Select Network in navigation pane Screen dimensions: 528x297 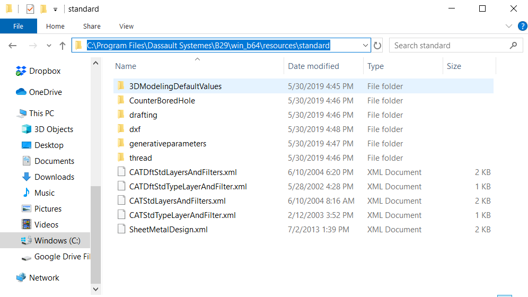tap(38, 278)
